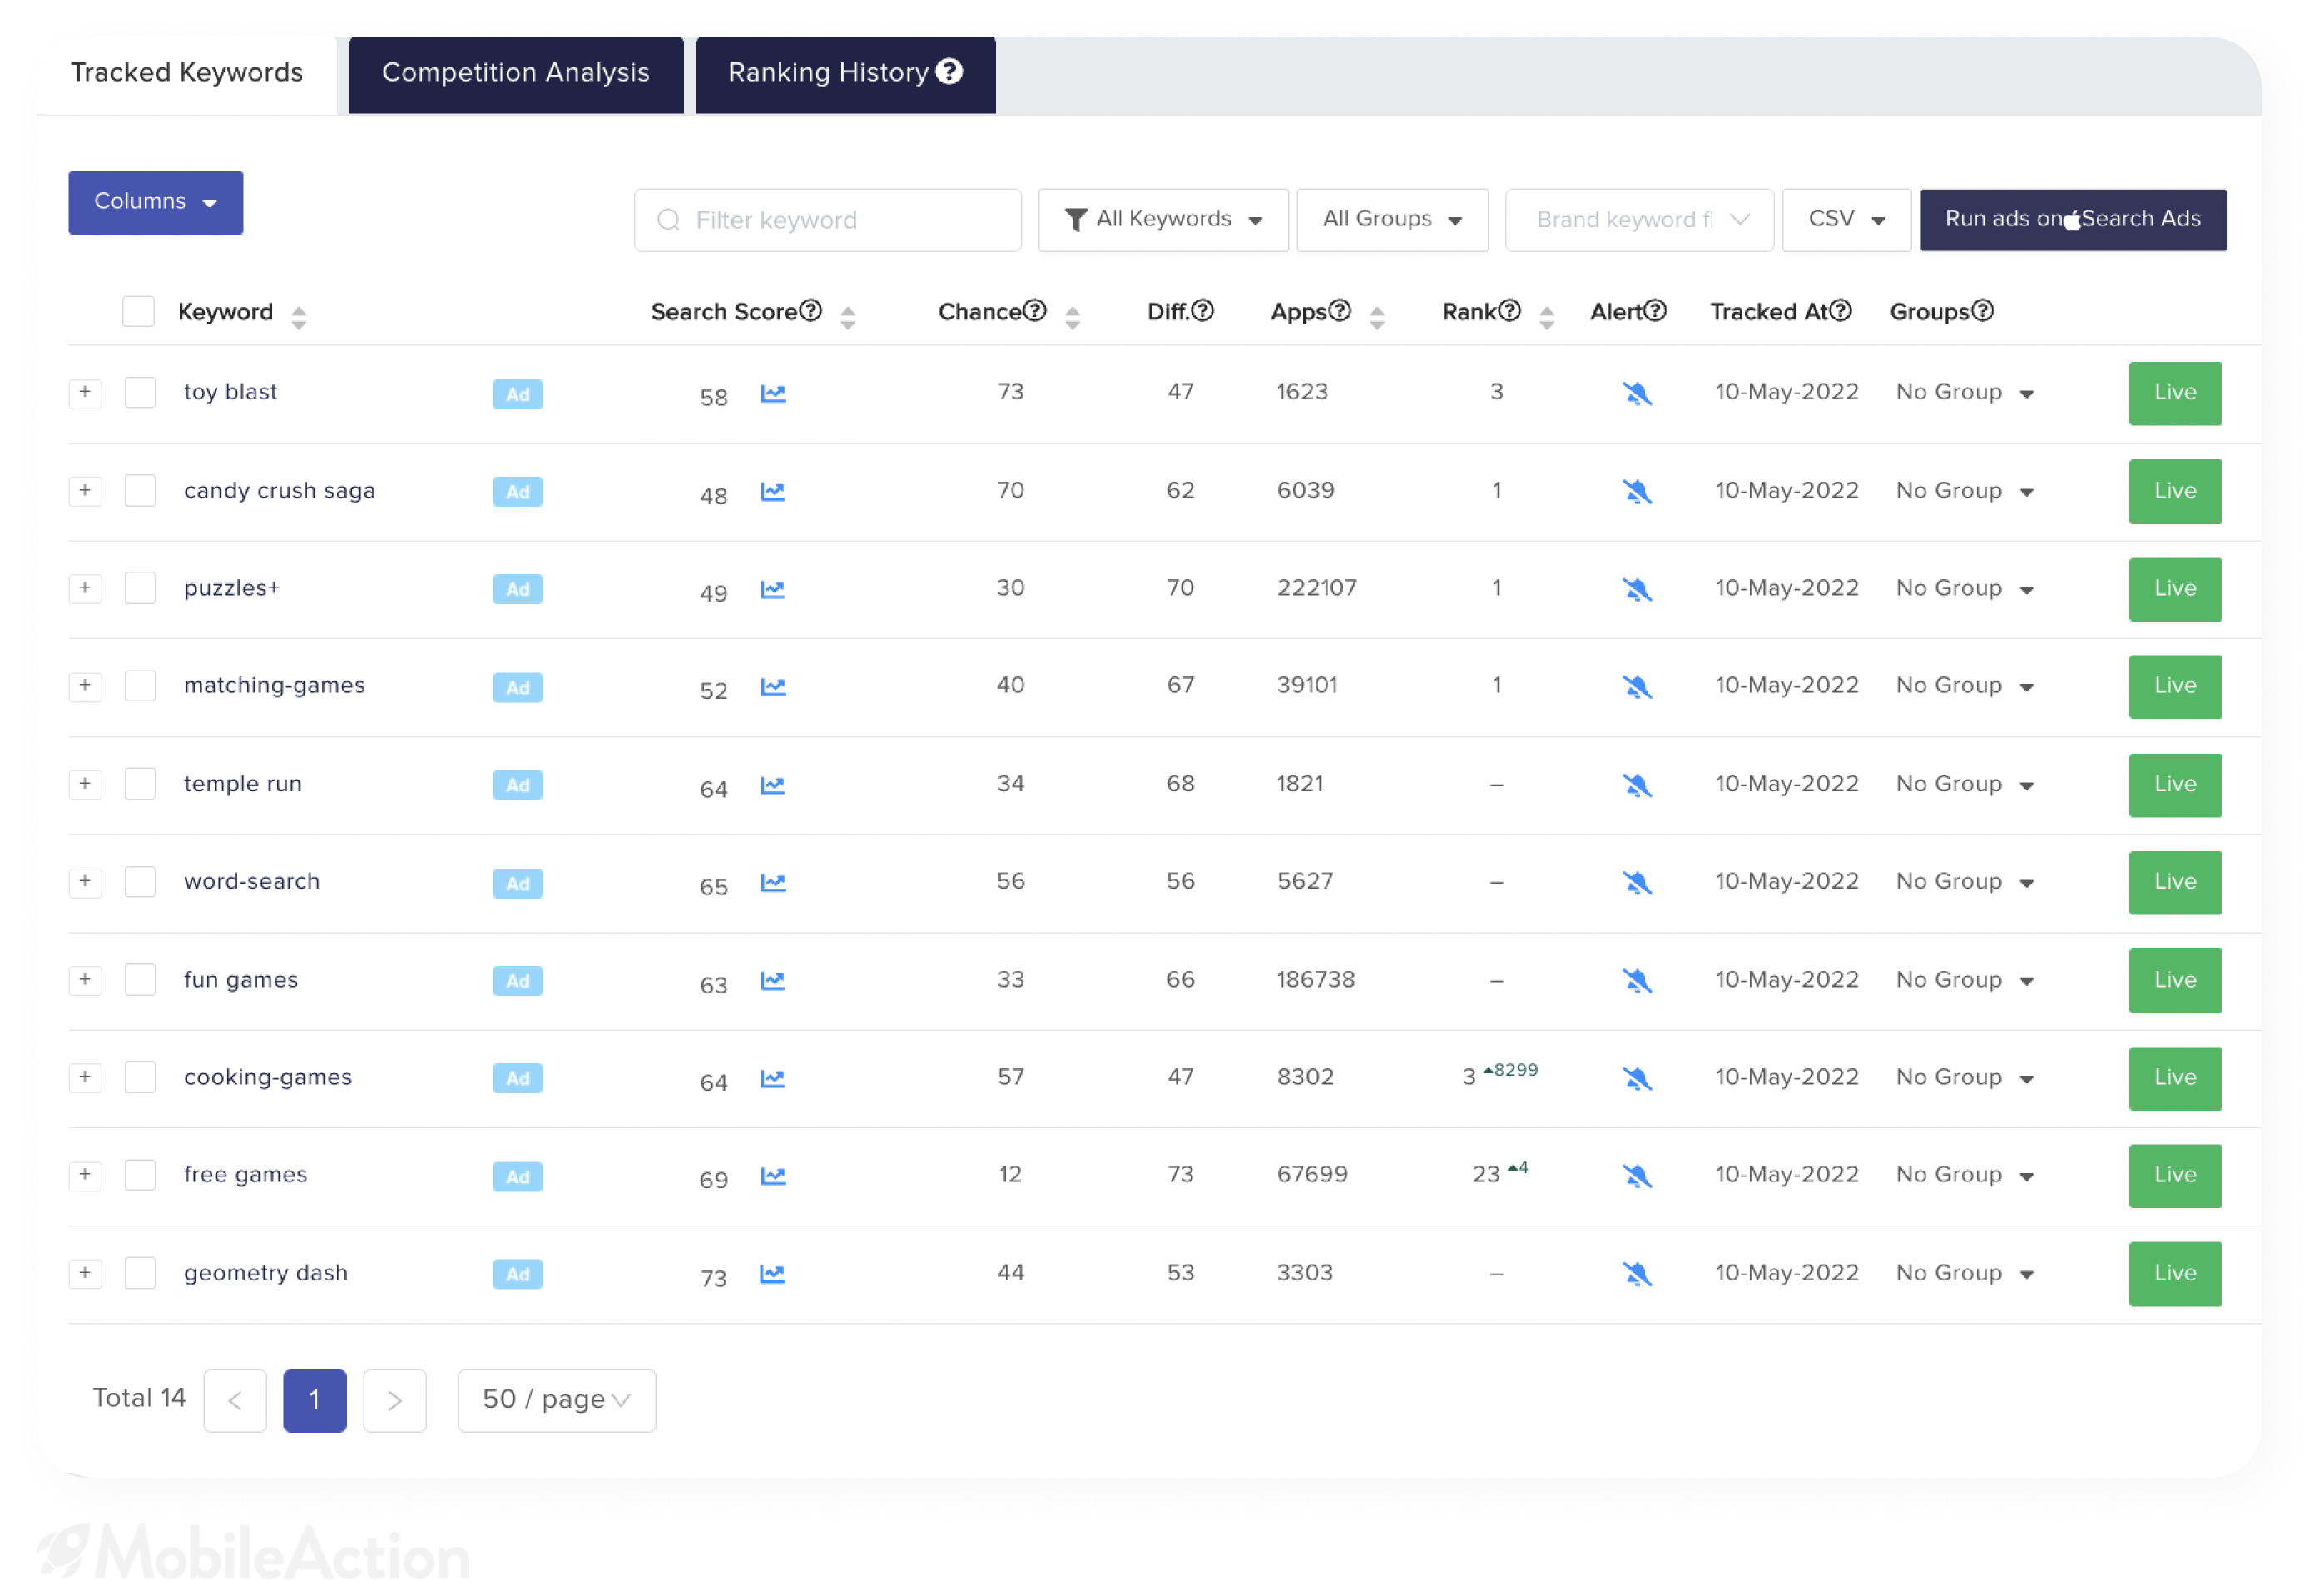Image resolution: width=2324 pixels, height=1580 pixels.
Task: Open search score chart for word-search
Action: tap(773, 883)
